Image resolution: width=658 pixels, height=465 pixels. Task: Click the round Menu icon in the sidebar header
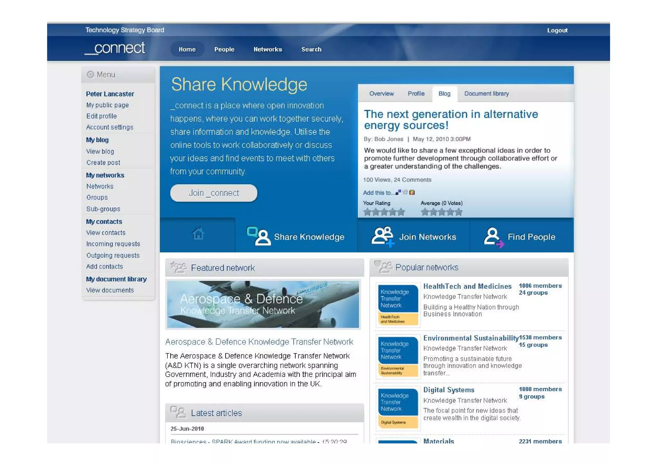click(90, 75)
